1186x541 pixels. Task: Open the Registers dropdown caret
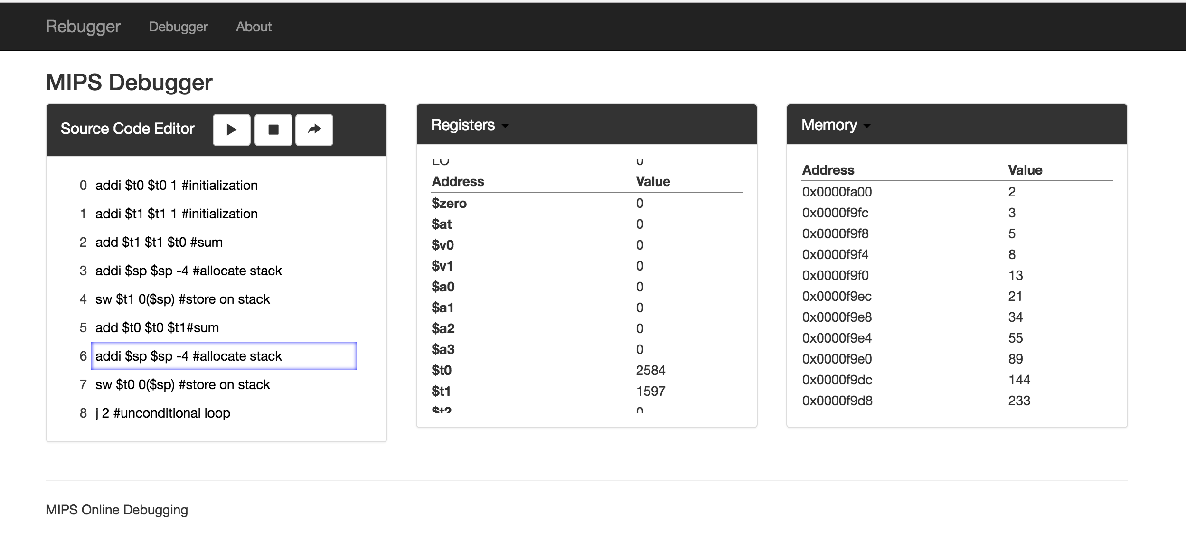pos(505,126)
